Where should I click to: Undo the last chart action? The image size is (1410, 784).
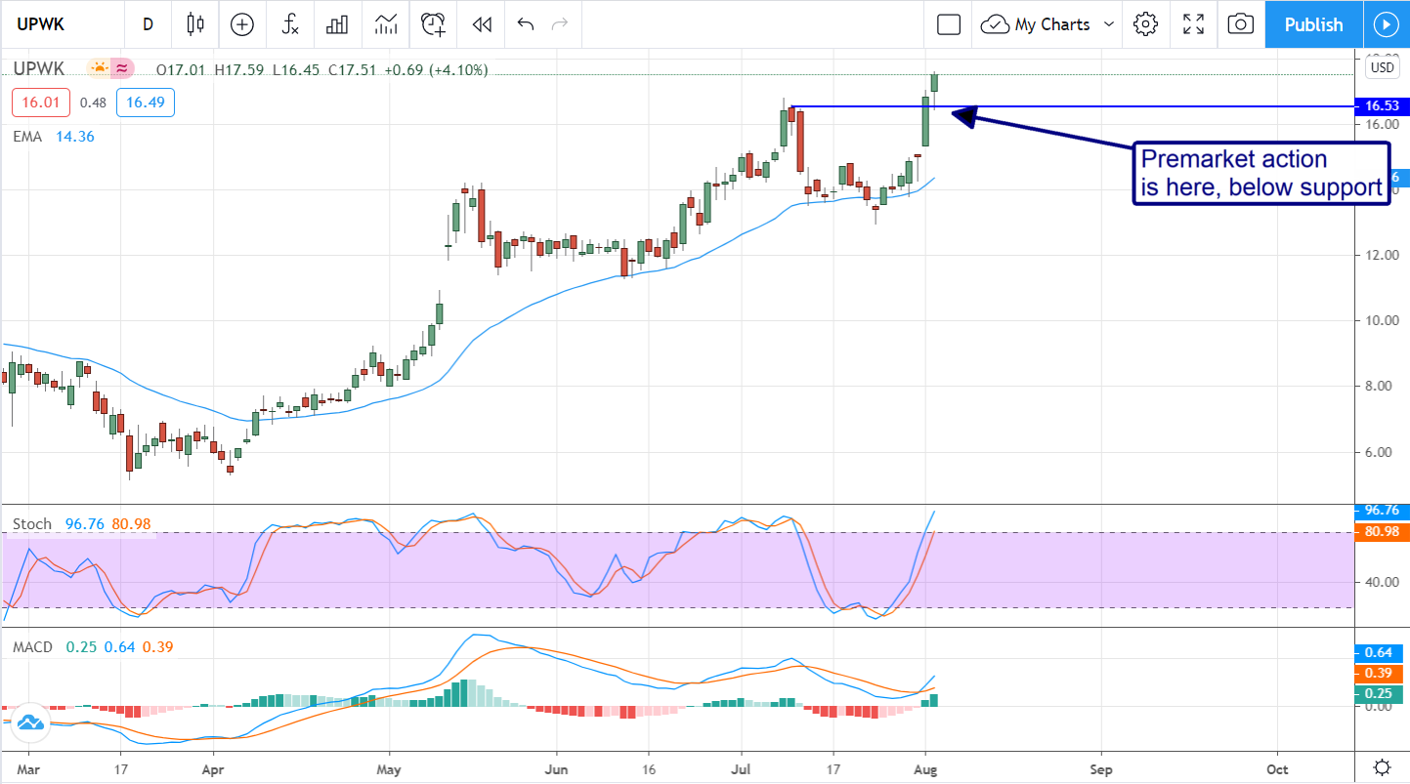tap(526, 24)
